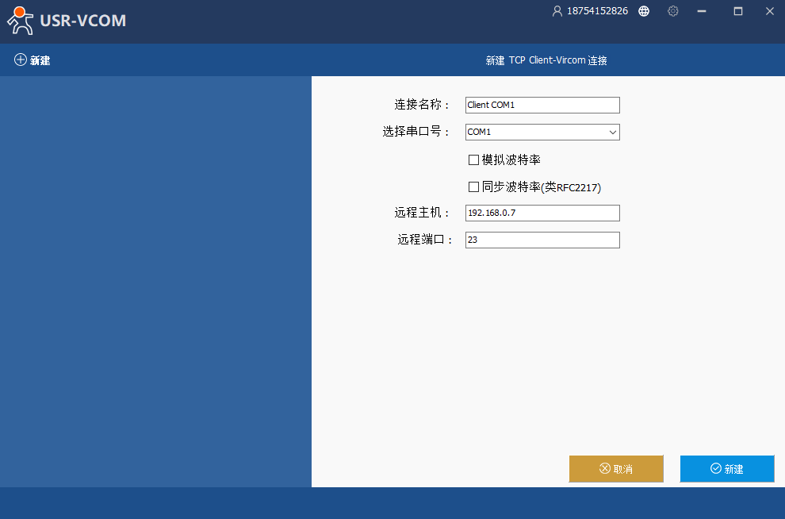The width and height of the screenshot is (785, 519).
Task: Minimize the USR-VCOM window
Action: point(701,11)
